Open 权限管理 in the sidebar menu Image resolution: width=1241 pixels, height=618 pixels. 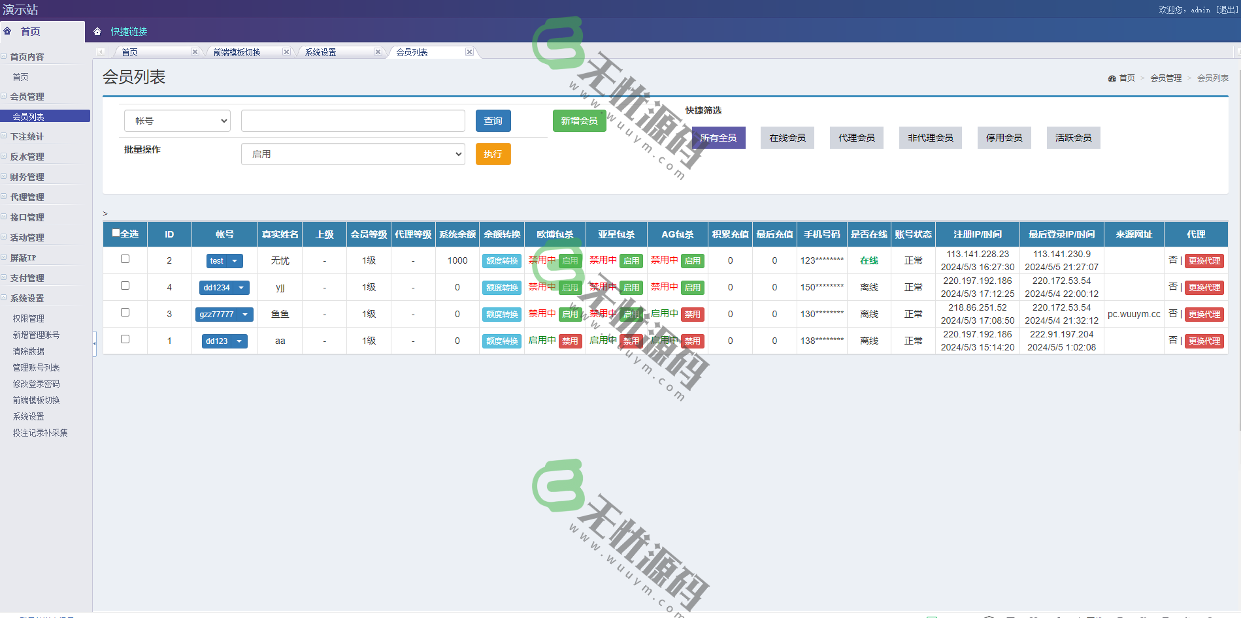point(29,318)
